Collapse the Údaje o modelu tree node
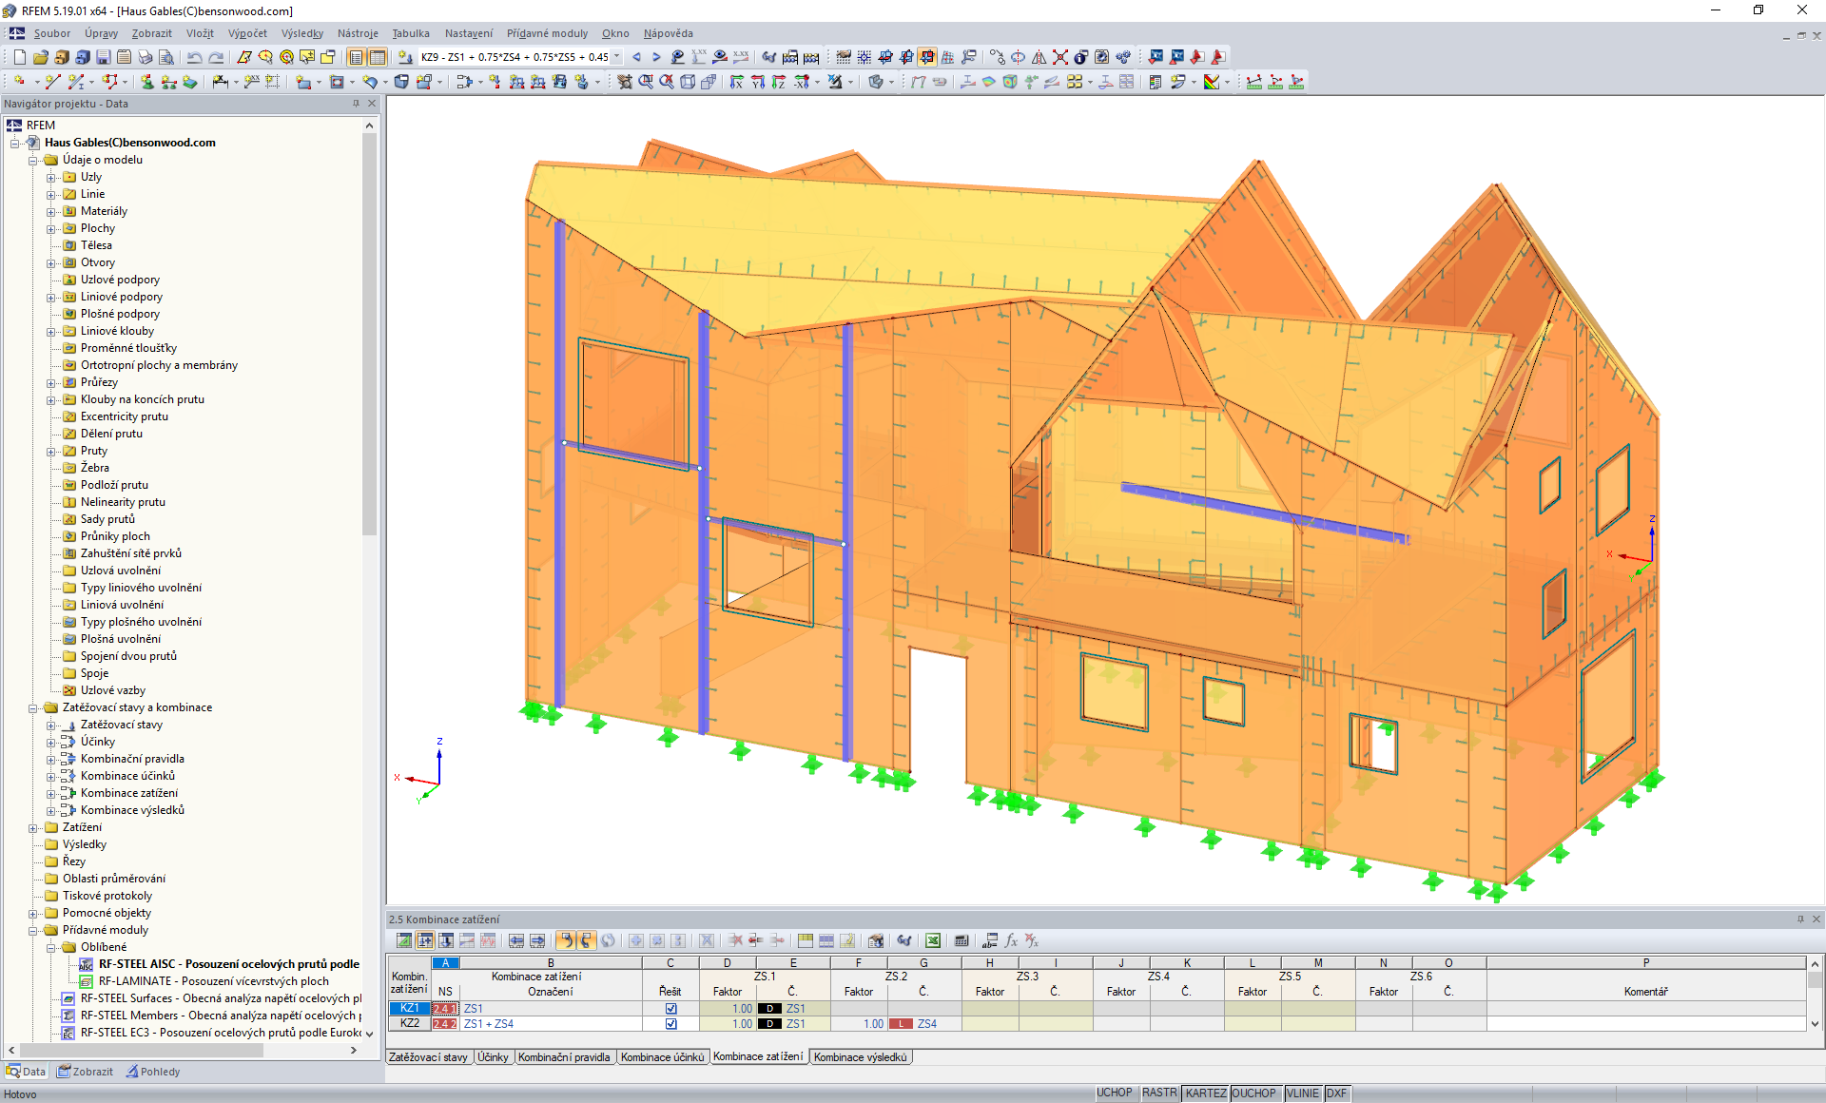The image size is (1826, 1103). 33,160
